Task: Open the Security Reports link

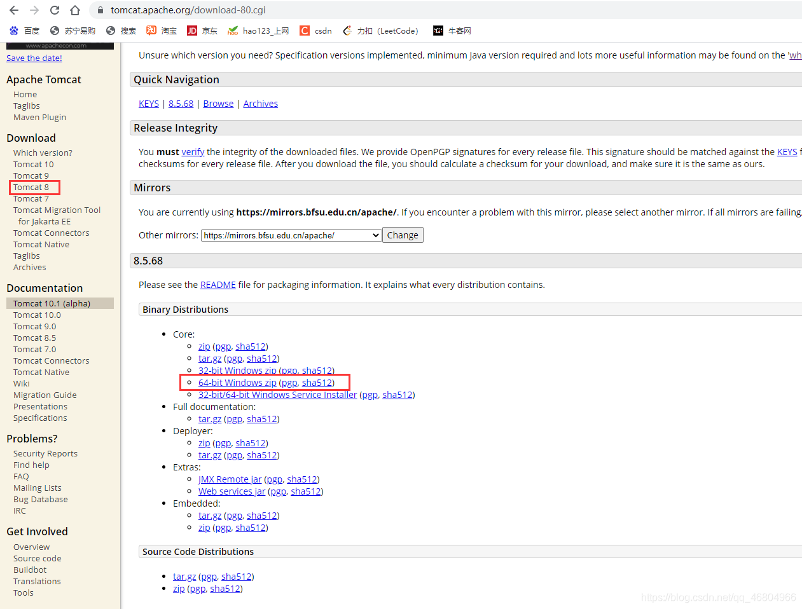Action: point(45,453)
